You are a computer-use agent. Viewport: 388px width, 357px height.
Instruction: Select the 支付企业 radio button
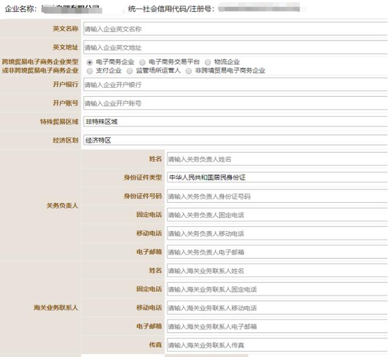click(x=90, y=71)
